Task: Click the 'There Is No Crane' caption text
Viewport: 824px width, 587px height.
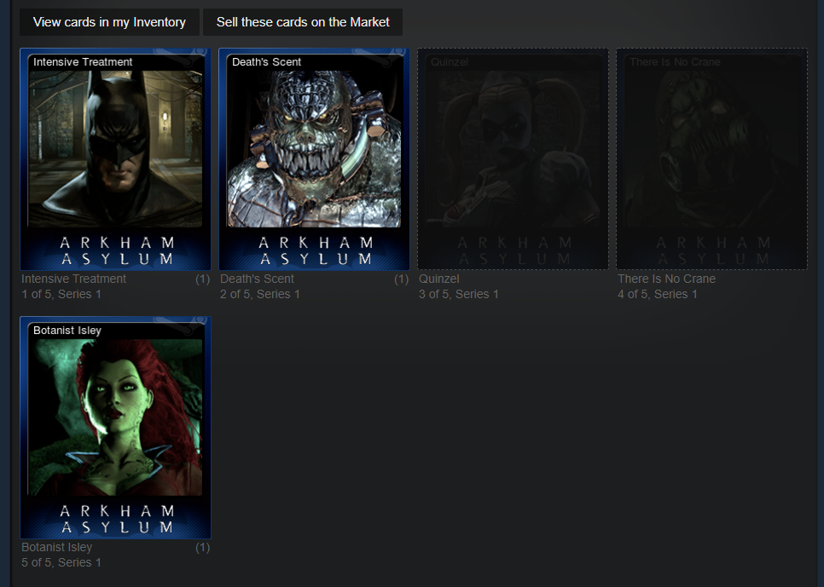Action: [666, 279]
